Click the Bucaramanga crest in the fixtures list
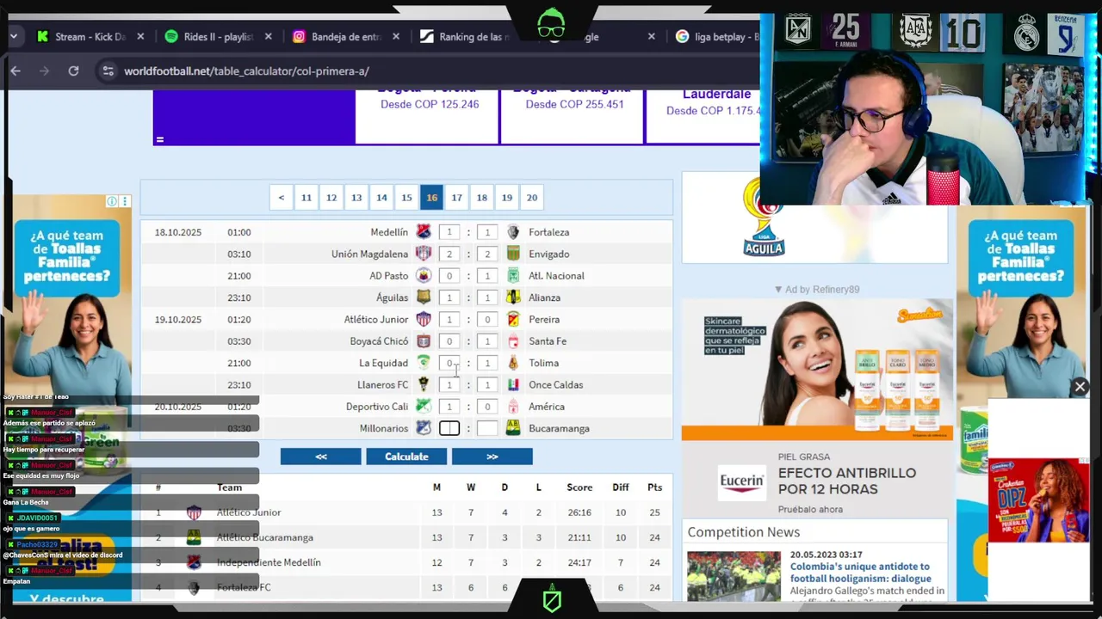The width and height of the screenshot is (1102, 619). [513, 428]
